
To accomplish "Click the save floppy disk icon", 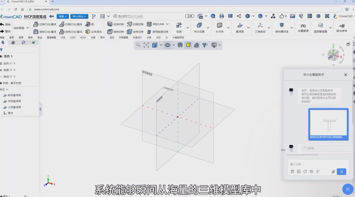I will [x=103, y=16].
